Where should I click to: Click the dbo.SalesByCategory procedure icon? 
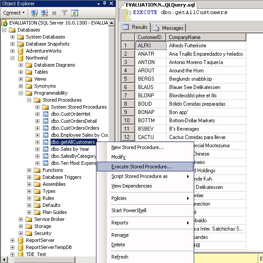coord(46,156)
